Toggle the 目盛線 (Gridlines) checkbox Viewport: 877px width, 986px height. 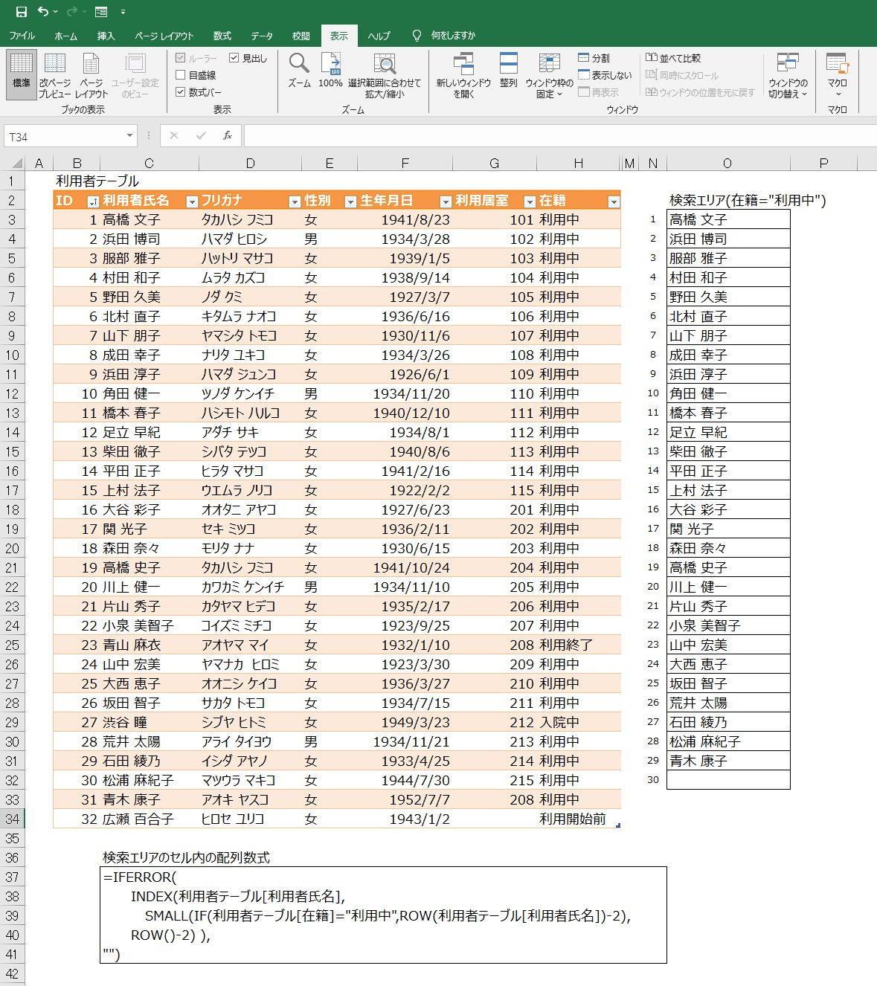(x=181, y=75)
